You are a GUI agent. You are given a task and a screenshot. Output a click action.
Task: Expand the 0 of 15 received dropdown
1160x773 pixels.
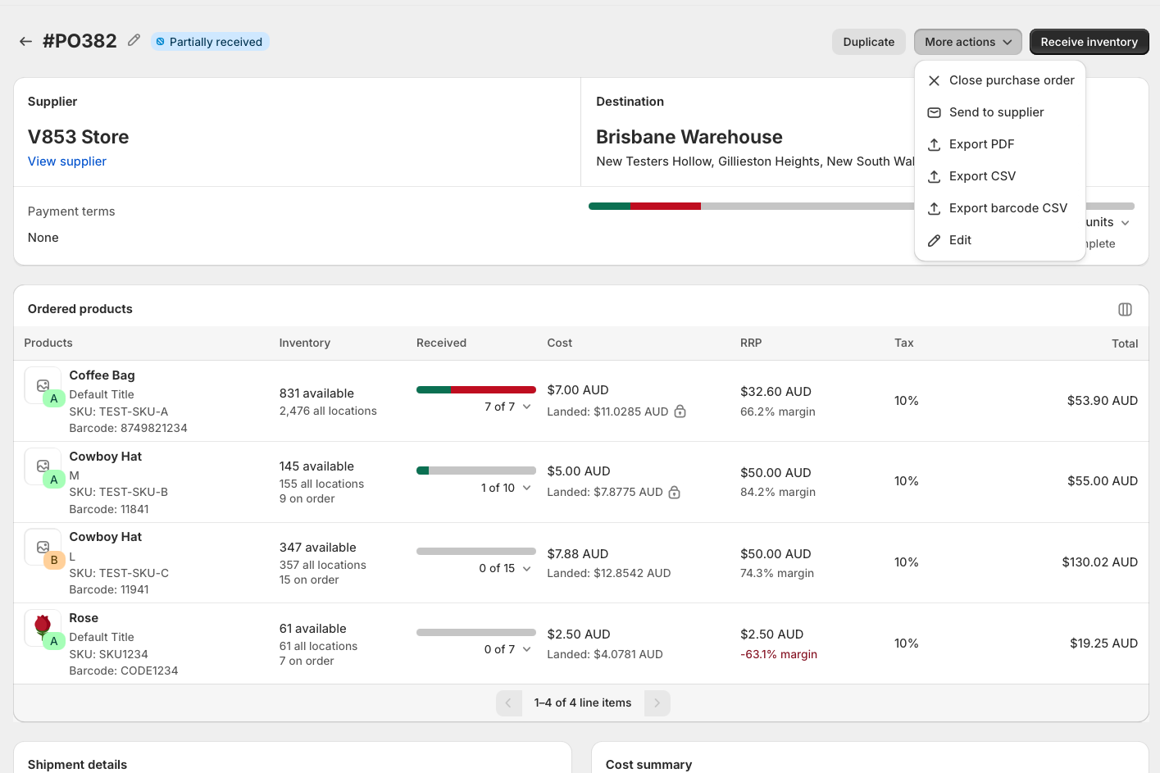coord(505,568)
